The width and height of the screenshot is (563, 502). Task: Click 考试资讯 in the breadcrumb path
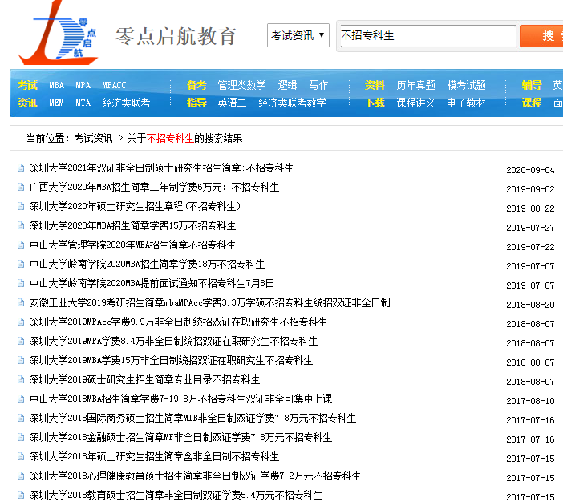click(x=93, y=138)
